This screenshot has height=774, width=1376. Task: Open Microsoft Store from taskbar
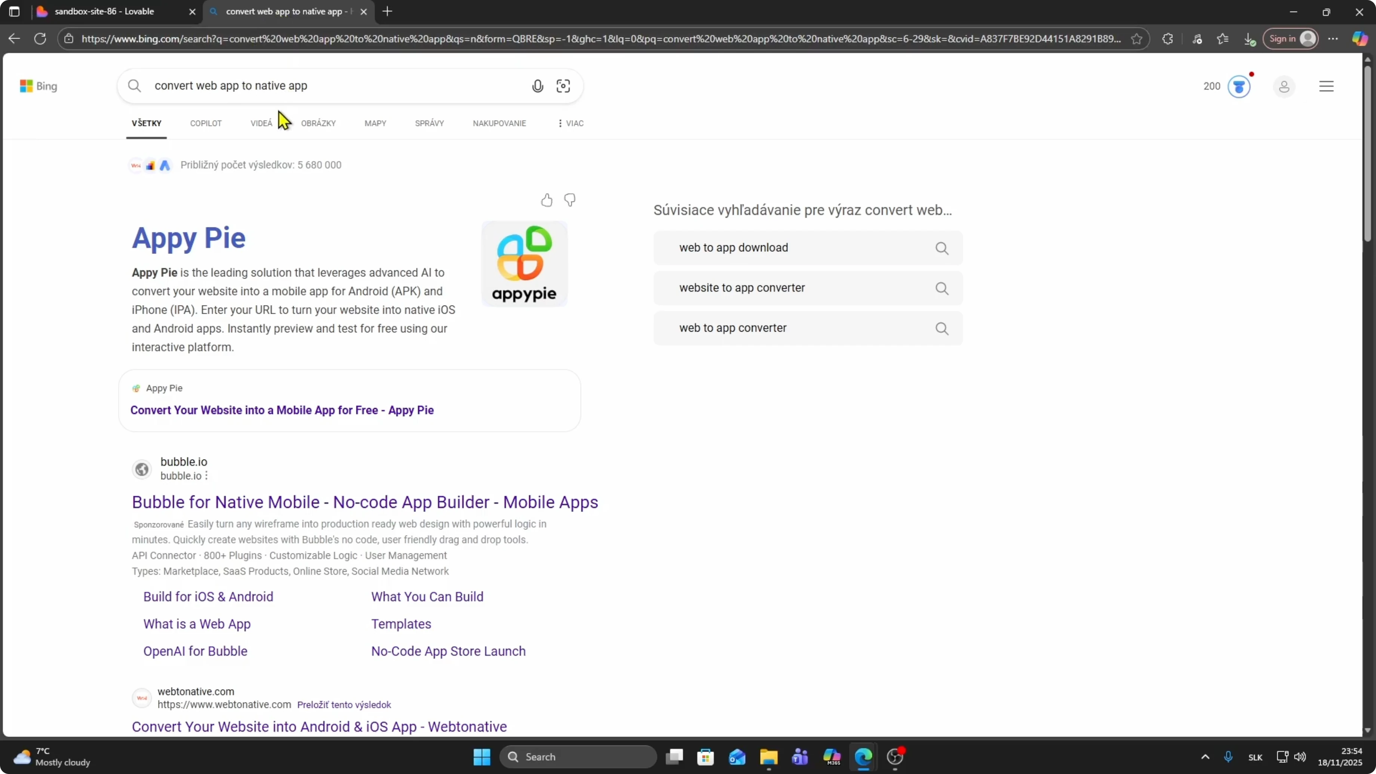coord(706,757)
